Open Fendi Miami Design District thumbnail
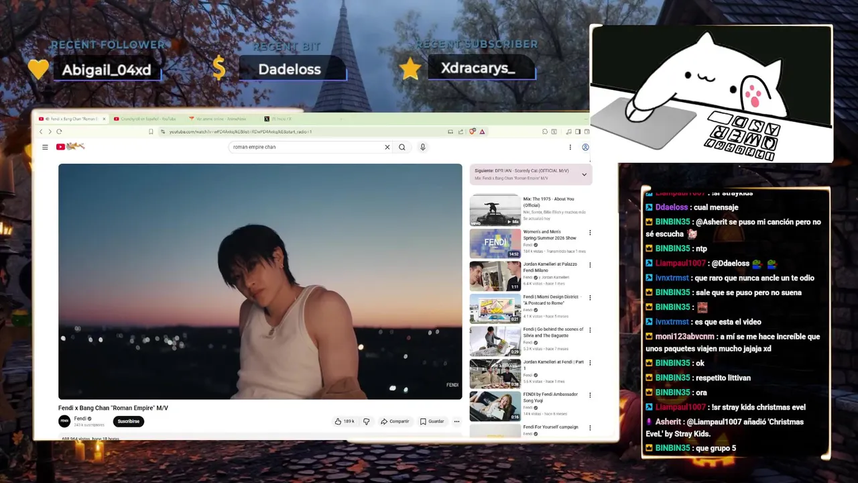858x483 pixels. [495, 309]
